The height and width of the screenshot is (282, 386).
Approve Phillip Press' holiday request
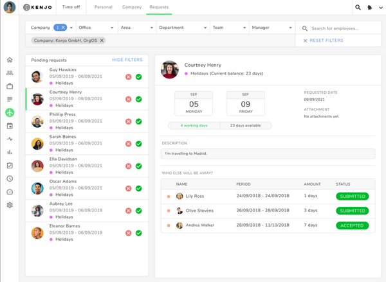[139, 121]
